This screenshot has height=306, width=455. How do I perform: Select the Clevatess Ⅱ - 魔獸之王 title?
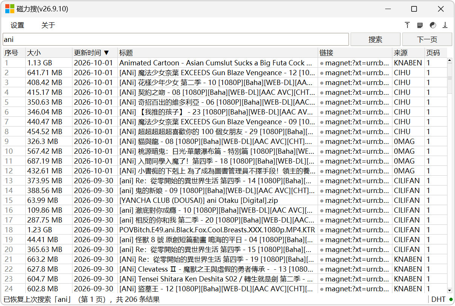(x=217, y=269)
